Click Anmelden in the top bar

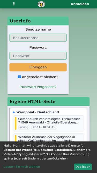tap(80, 4)
